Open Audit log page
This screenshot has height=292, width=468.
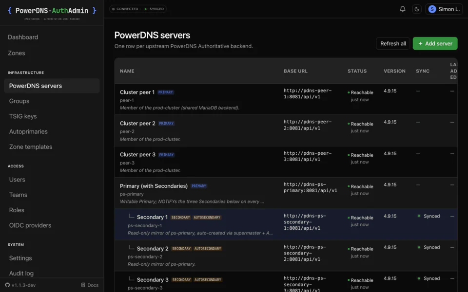coord(21,273)
